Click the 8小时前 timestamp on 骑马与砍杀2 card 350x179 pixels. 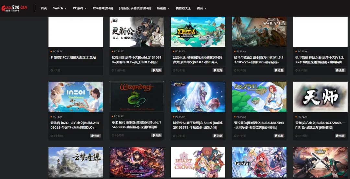(240, 70)
